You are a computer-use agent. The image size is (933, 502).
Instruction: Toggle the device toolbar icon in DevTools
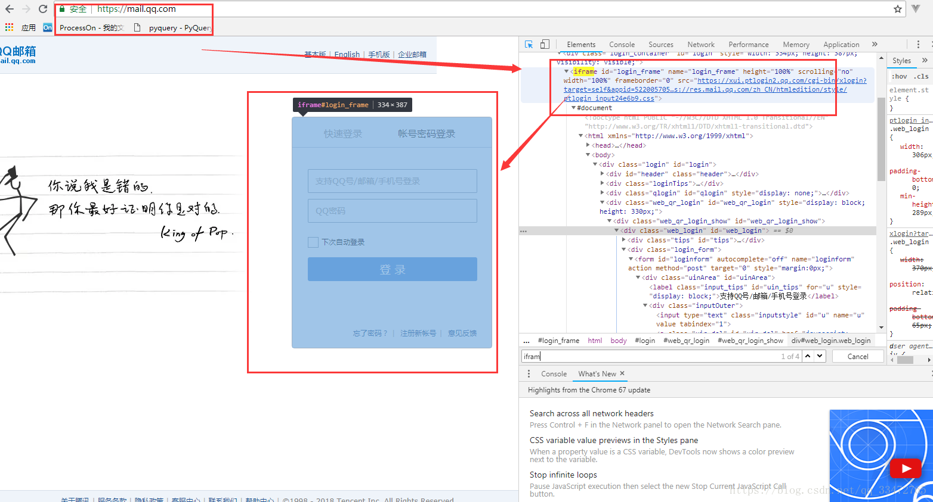click(545, 44)
